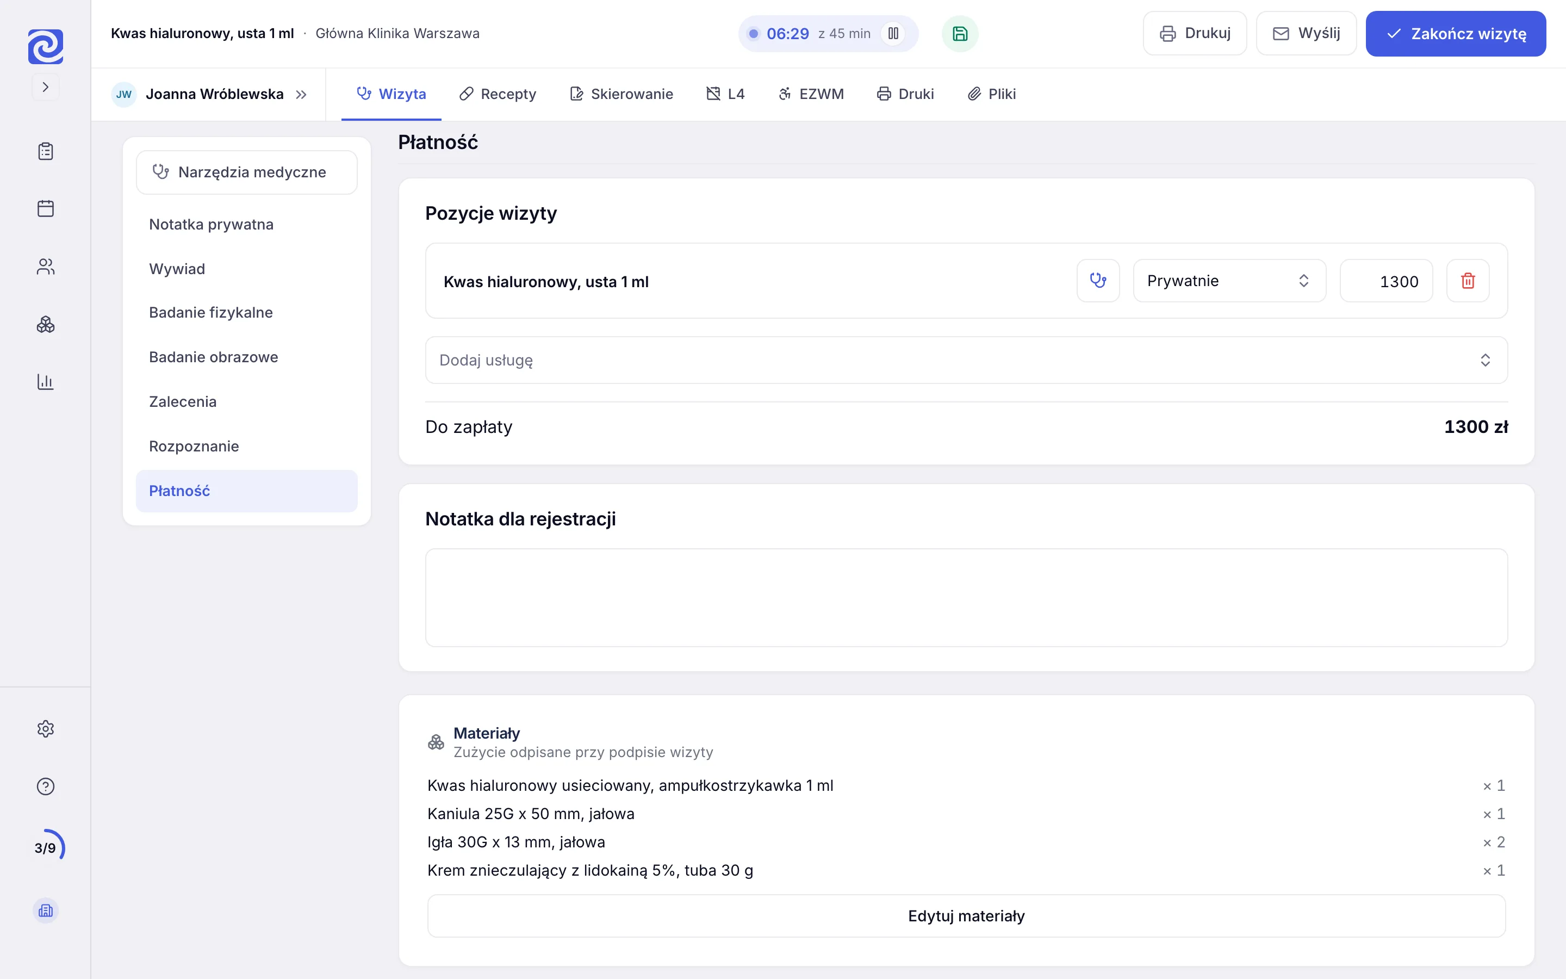Viewport: 1566px width, 979px height.
Task: Open the settings gear icon
Action: pos(45,729)
